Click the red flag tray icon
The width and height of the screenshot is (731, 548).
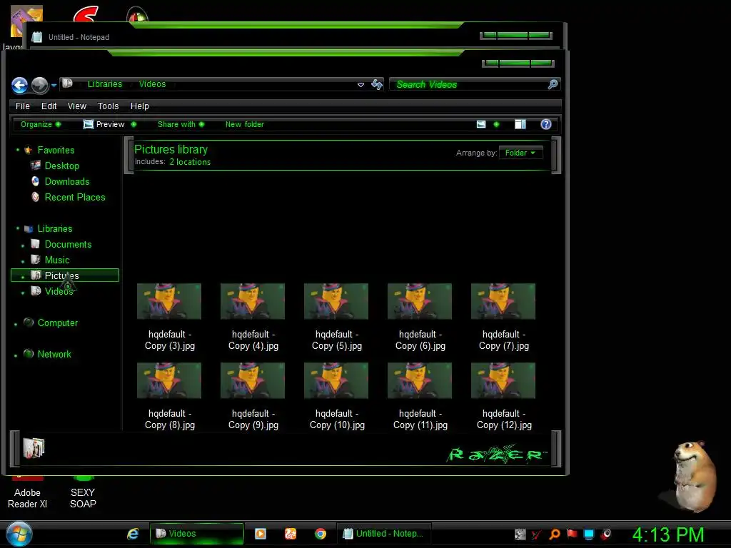pyautogui.click(x=572, y=534)
